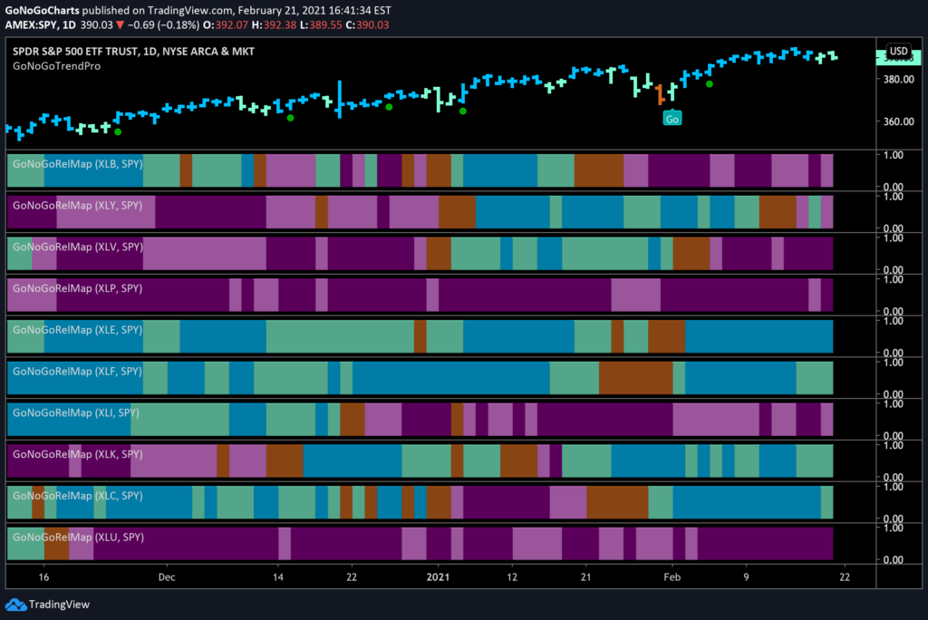
Task: Click the 360.00 price axis label
Action: (898, 121)
